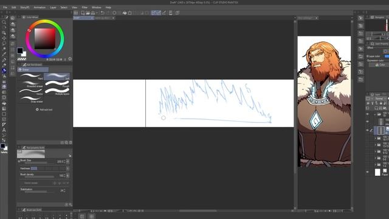The width and height of the screenshot is (389, 219).
Task: Select the Zoom magnifier tool
Action: coord(4,23)
